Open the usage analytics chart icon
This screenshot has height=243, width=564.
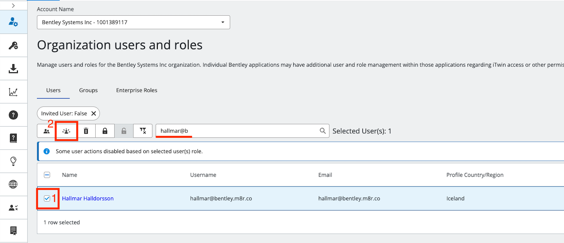pos(13,92)
